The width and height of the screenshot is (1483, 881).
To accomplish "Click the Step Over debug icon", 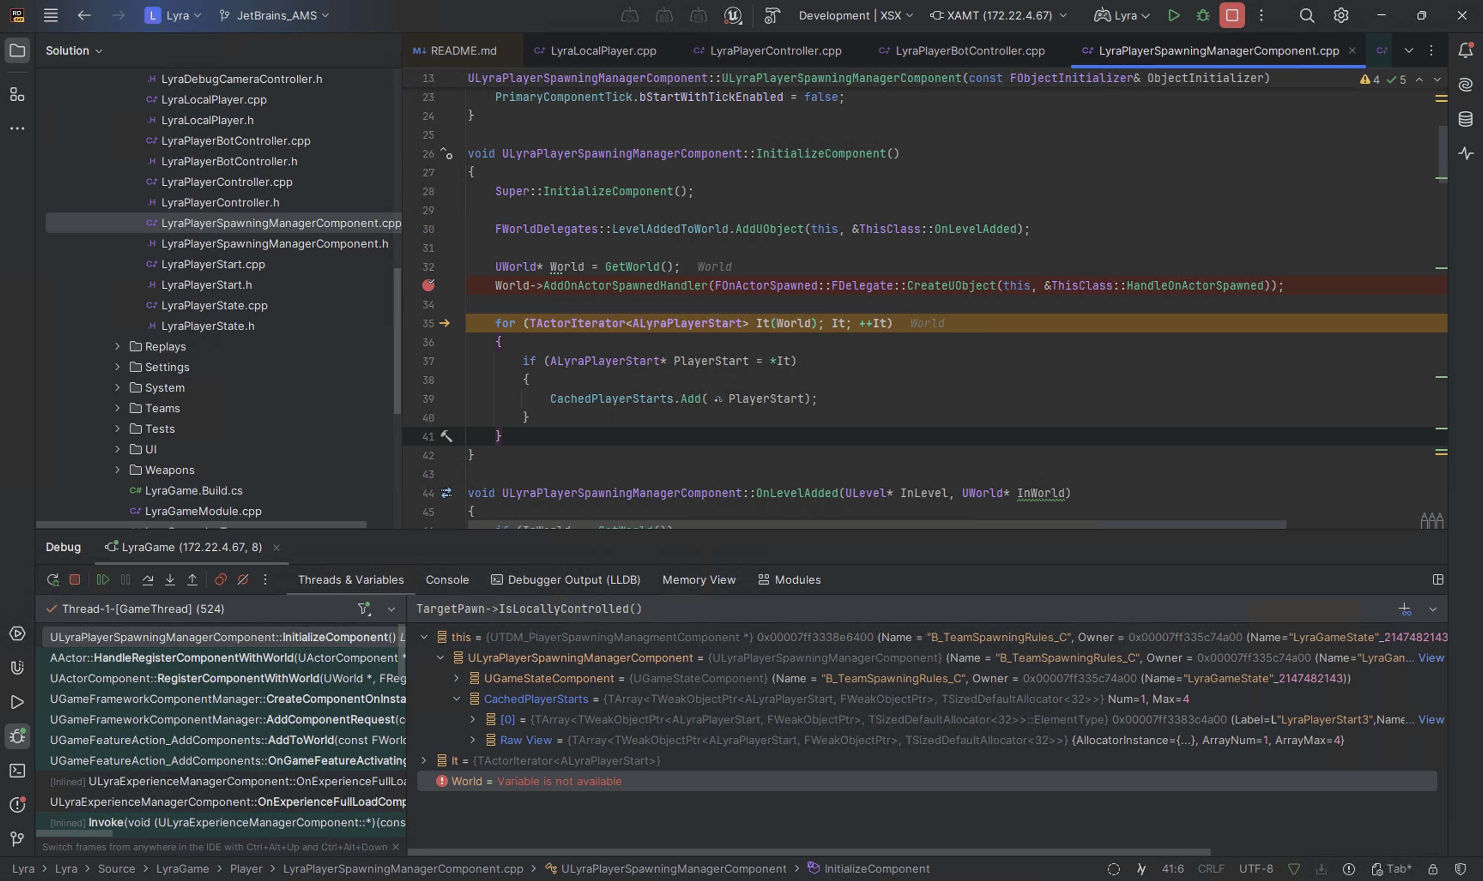I will (x=148, y=580).
